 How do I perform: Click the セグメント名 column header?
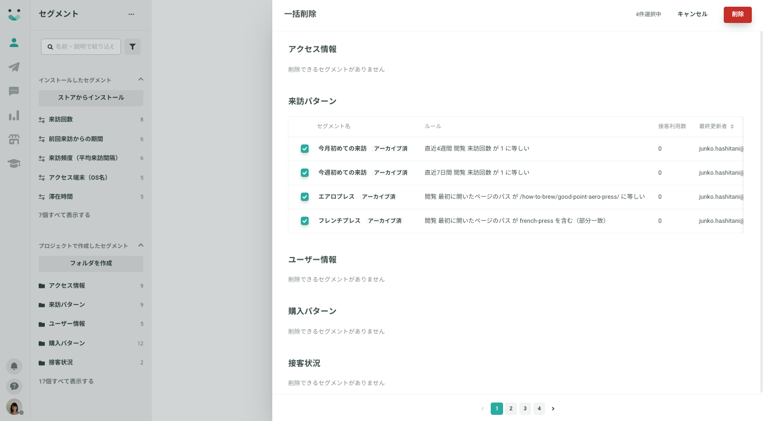(334, 127)
